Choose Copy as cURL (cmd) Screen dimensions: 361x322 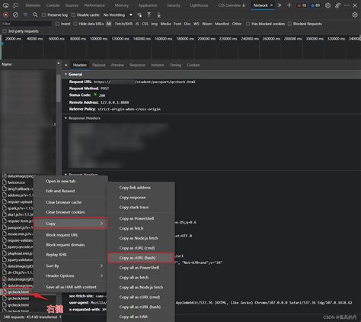[x=141, y=248]
